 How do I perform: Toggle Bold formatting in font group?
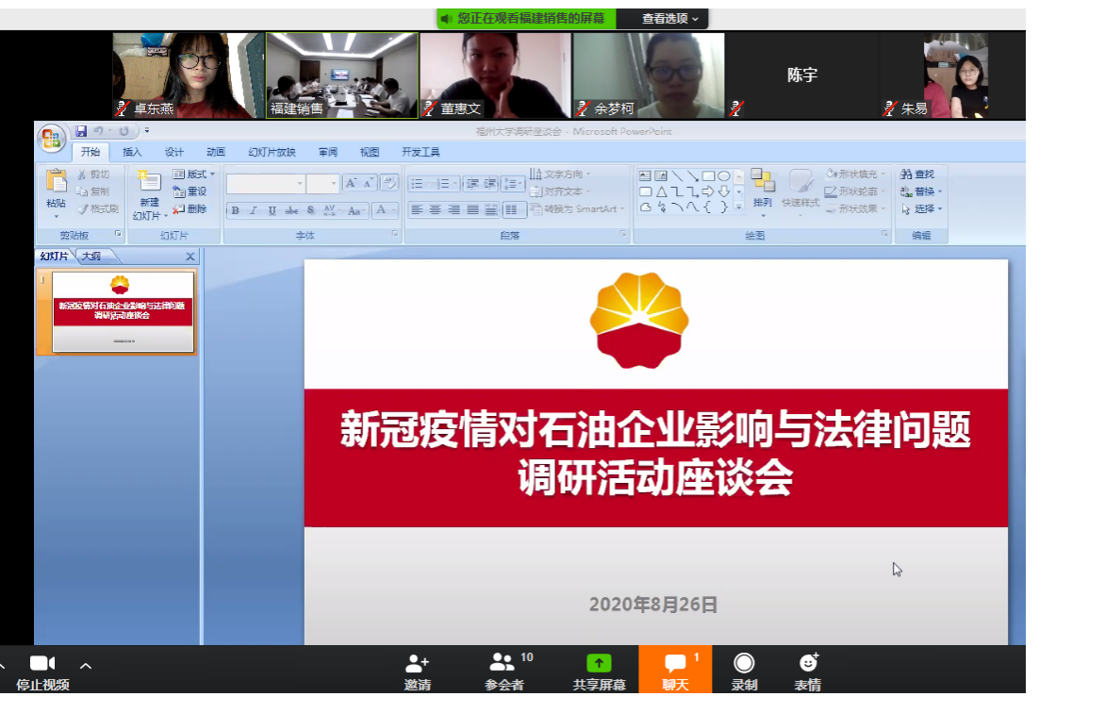[x=235, y=210]
